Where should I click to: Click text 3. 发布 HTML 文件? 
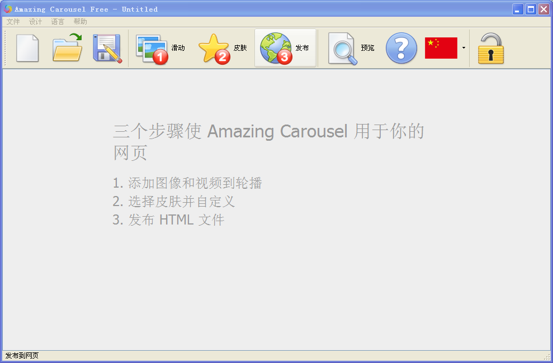tap(168, 219)
